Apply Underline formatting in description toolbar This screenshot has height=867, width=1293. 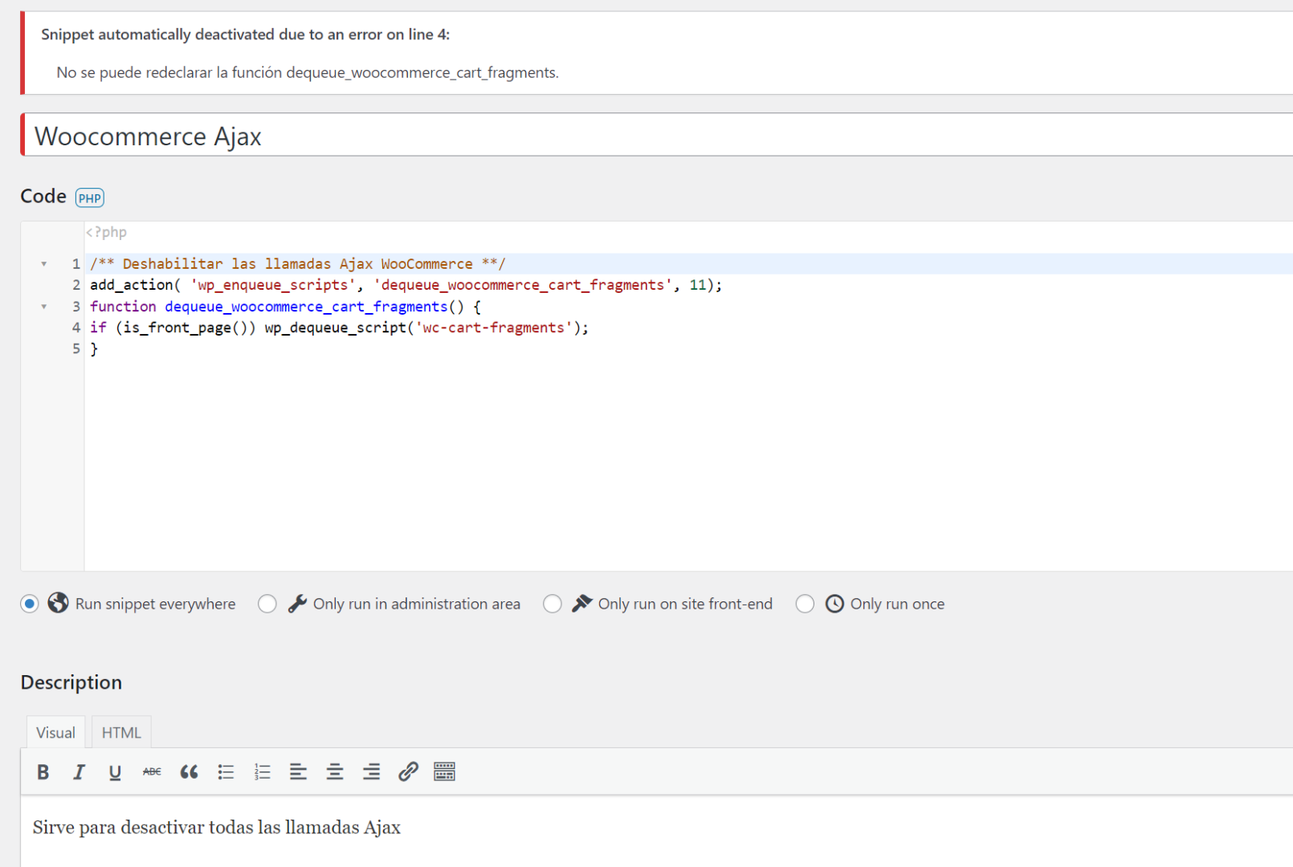[115, 772]
